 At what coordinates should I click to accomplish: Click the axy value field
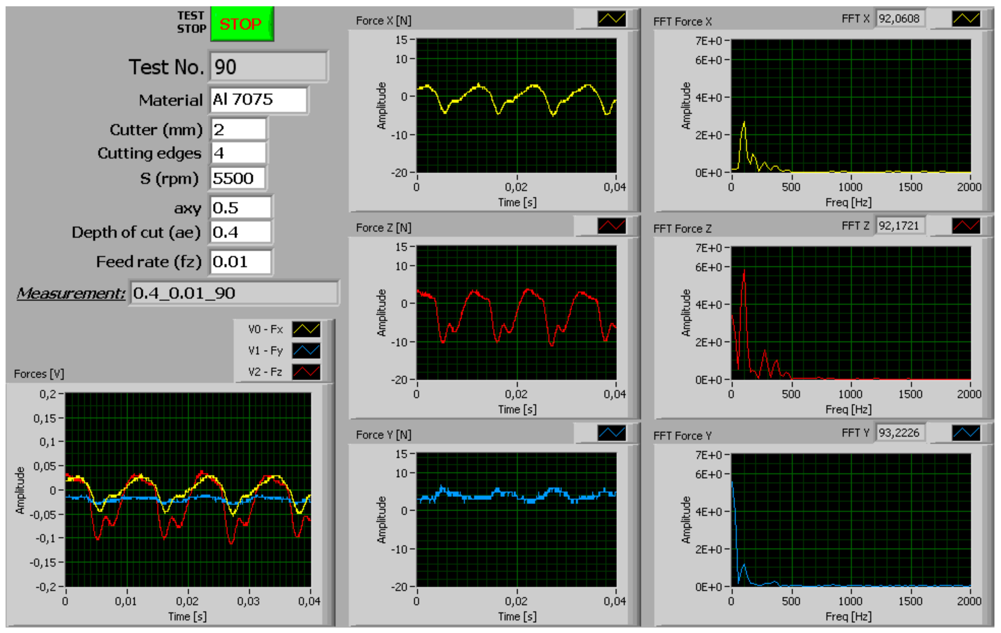click(240, 208)
